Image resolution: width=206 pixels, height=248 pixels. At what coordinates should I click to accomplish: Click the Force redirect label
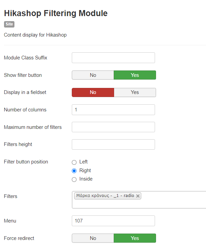click(x=19, y=238)
